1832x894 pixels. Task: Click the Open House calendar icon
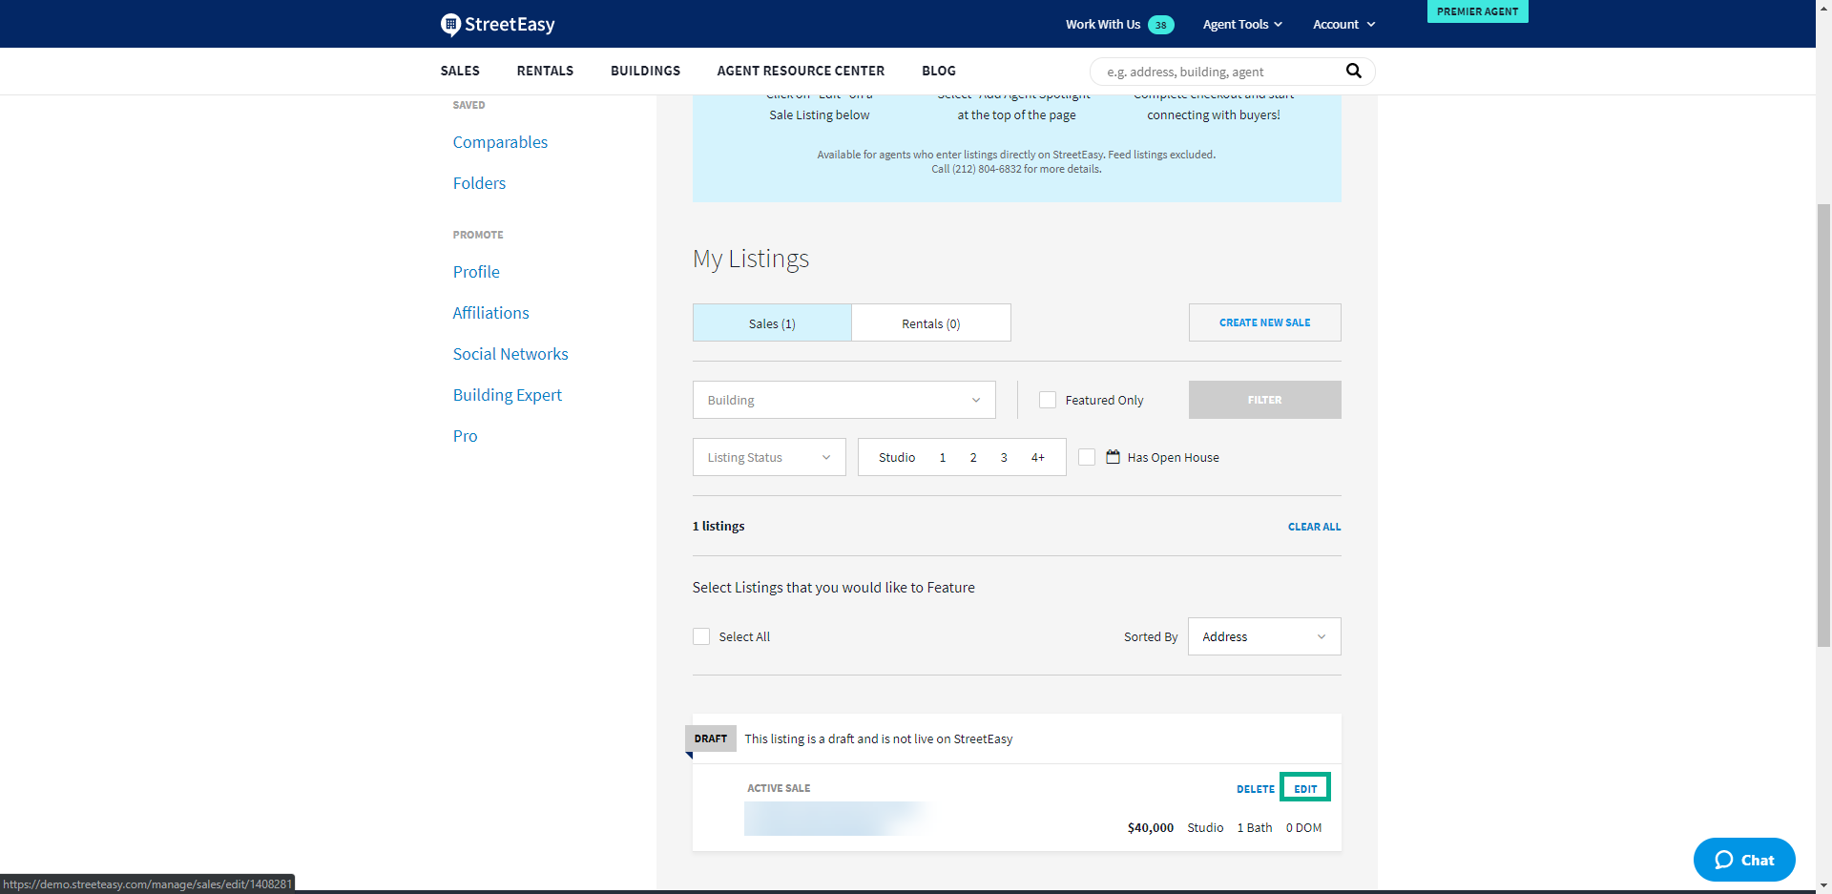(1113, 457)
